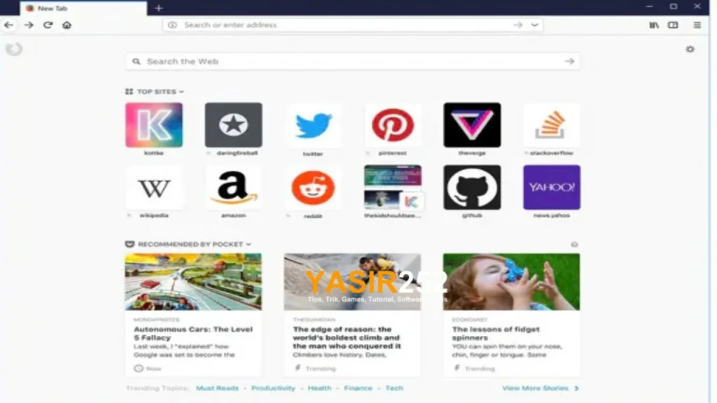Screen dimensions: 717x403
Task: Click the Pocket logo in section header
Action: click(x=130, y=244)
